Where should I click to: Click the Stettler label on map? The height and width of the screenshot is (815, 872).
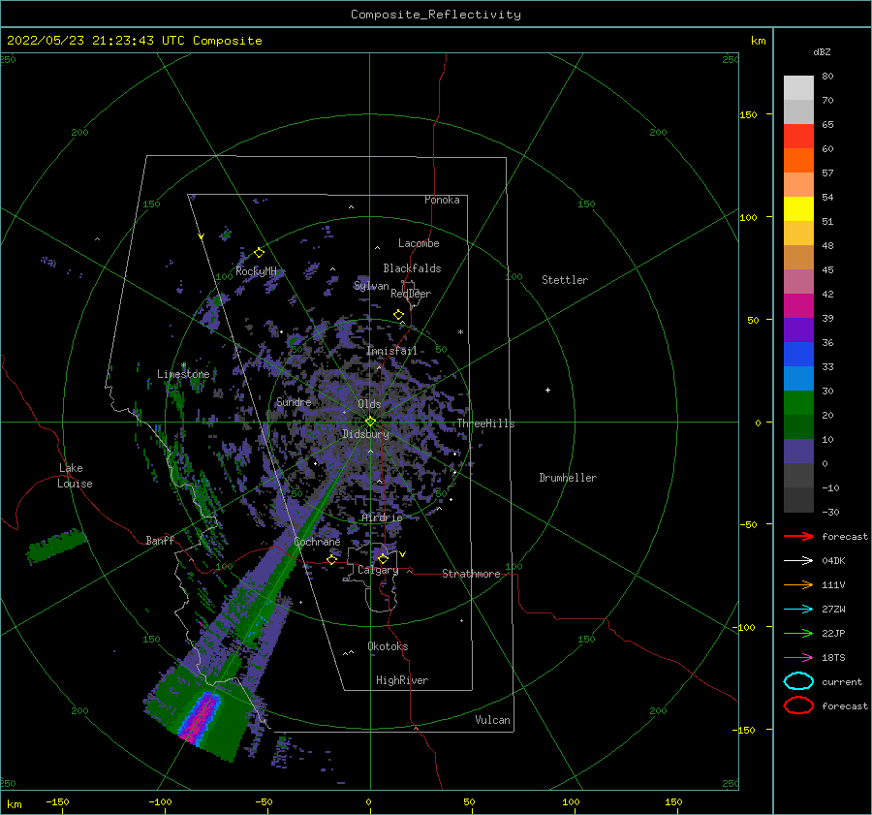[x=565, y=280]
